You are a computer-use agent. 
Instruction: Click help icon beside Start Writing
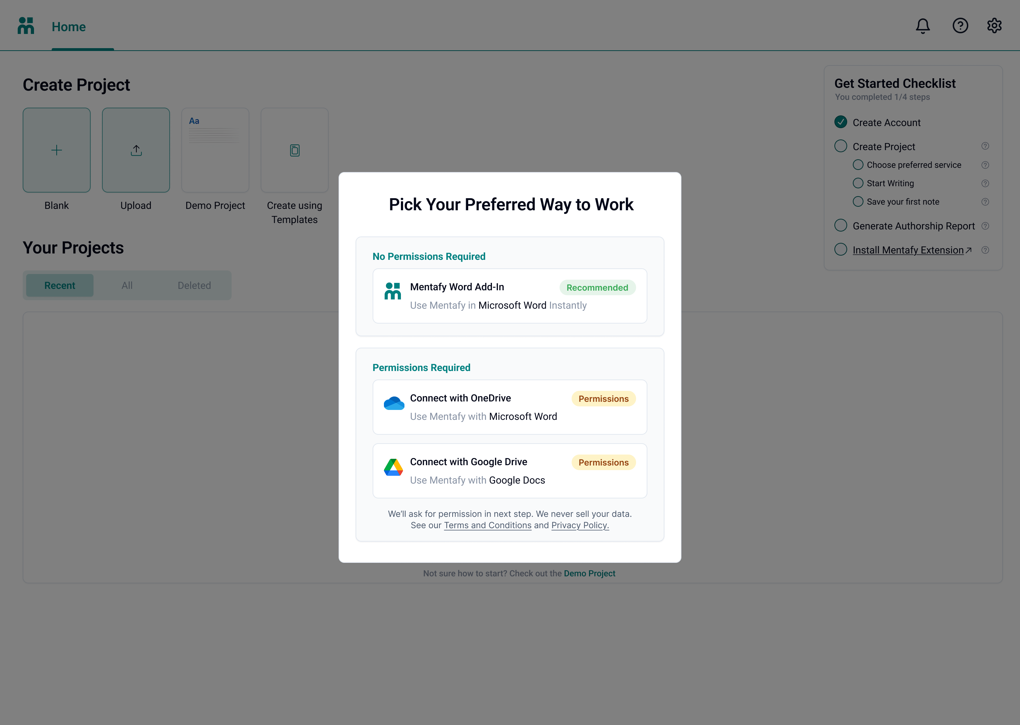985,183
